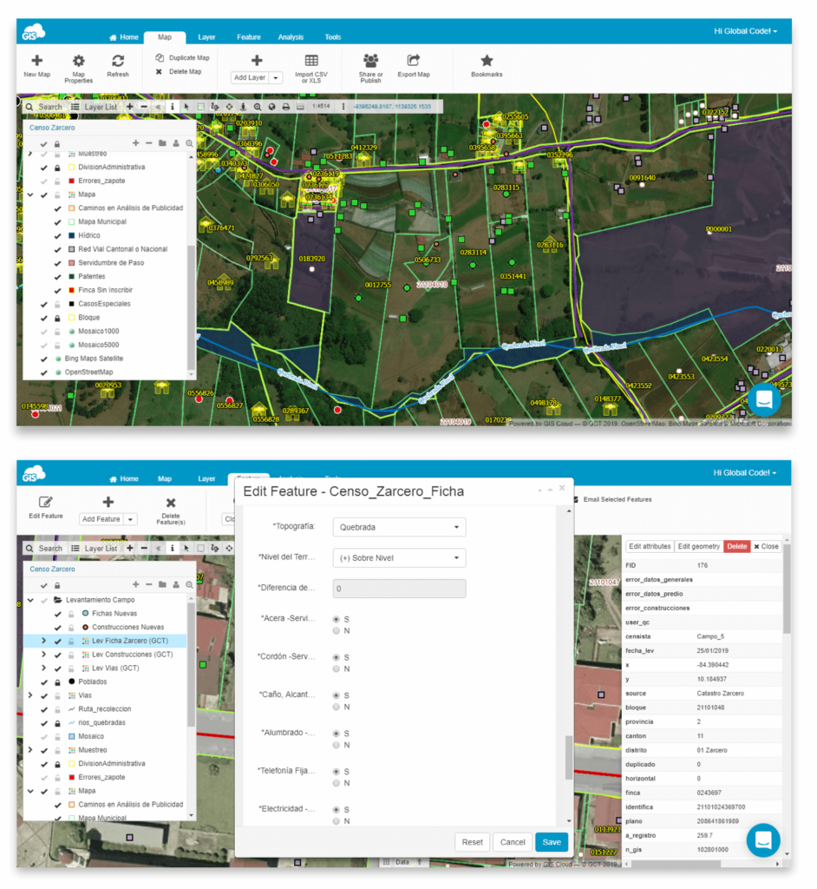817x889 pixels.
Task: Click the red Delete button in attributes panel
Action: tap(735, 546)
